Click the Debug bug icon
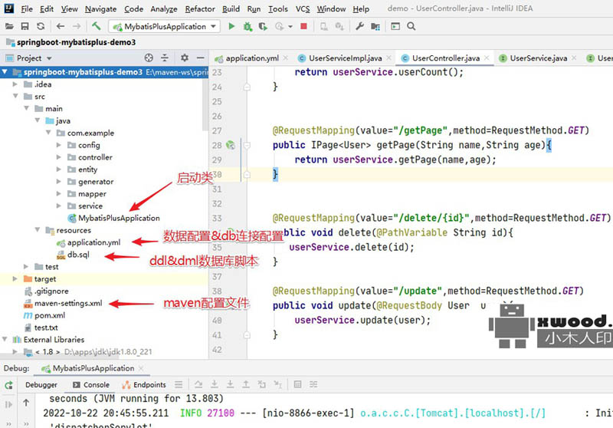 (x=247, y=26)
